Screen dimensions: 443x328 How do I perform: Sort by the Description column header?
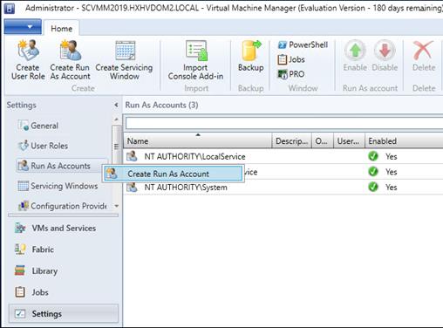coord(291,141)
